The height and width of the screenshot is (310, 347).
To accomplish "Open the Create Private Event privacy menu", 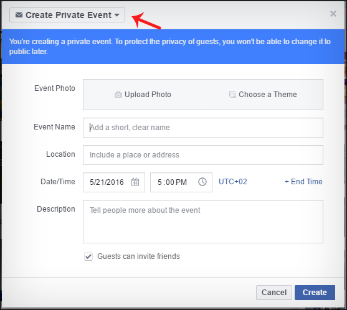I will click(x=67, y=15).
